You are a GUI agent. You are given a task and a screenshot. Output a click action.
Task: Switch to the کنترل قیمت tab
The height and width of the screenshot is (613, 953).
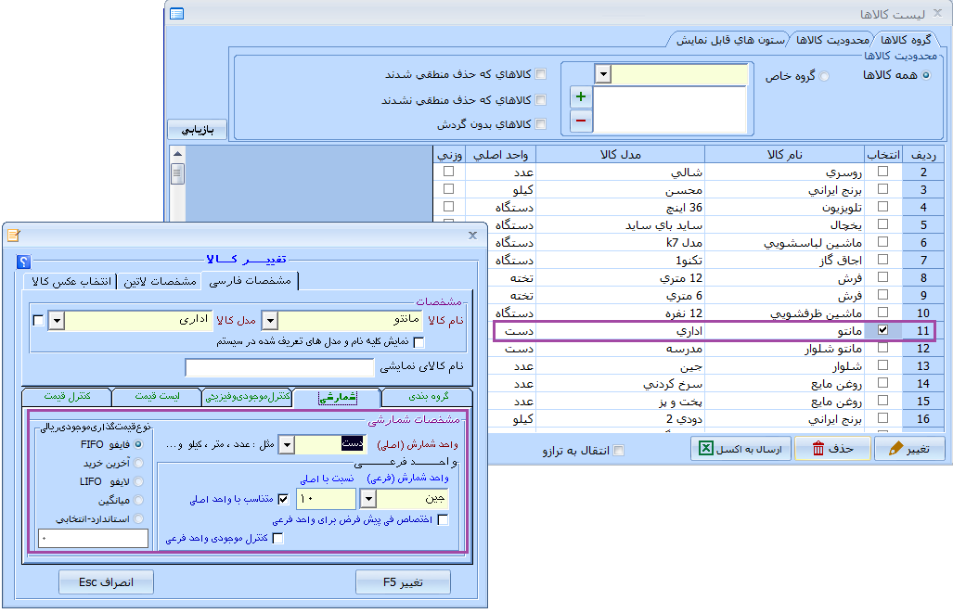click(x=67, y=397)
